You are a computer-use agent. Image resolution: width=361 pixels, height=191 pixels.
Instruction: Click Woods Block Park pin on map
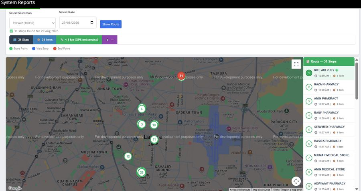(287, 111)
